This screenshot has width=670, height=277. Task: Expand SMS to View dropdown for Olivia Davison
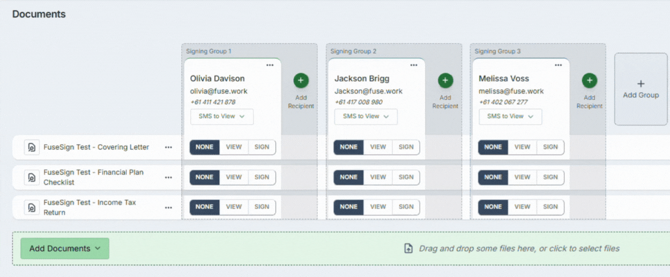(x=222, y=117)
